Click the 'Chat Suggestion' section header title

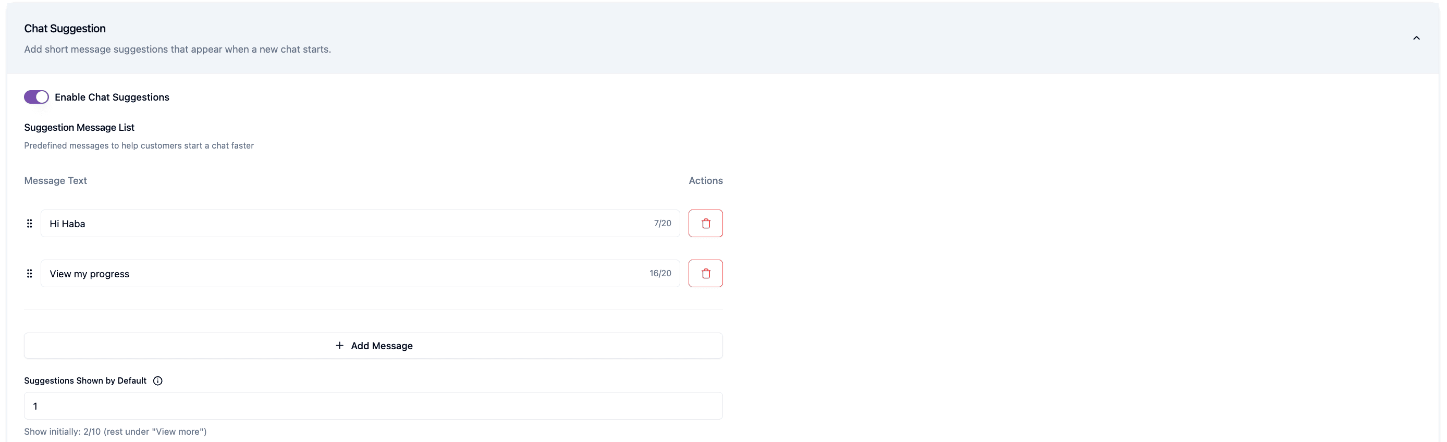[65, 29]
